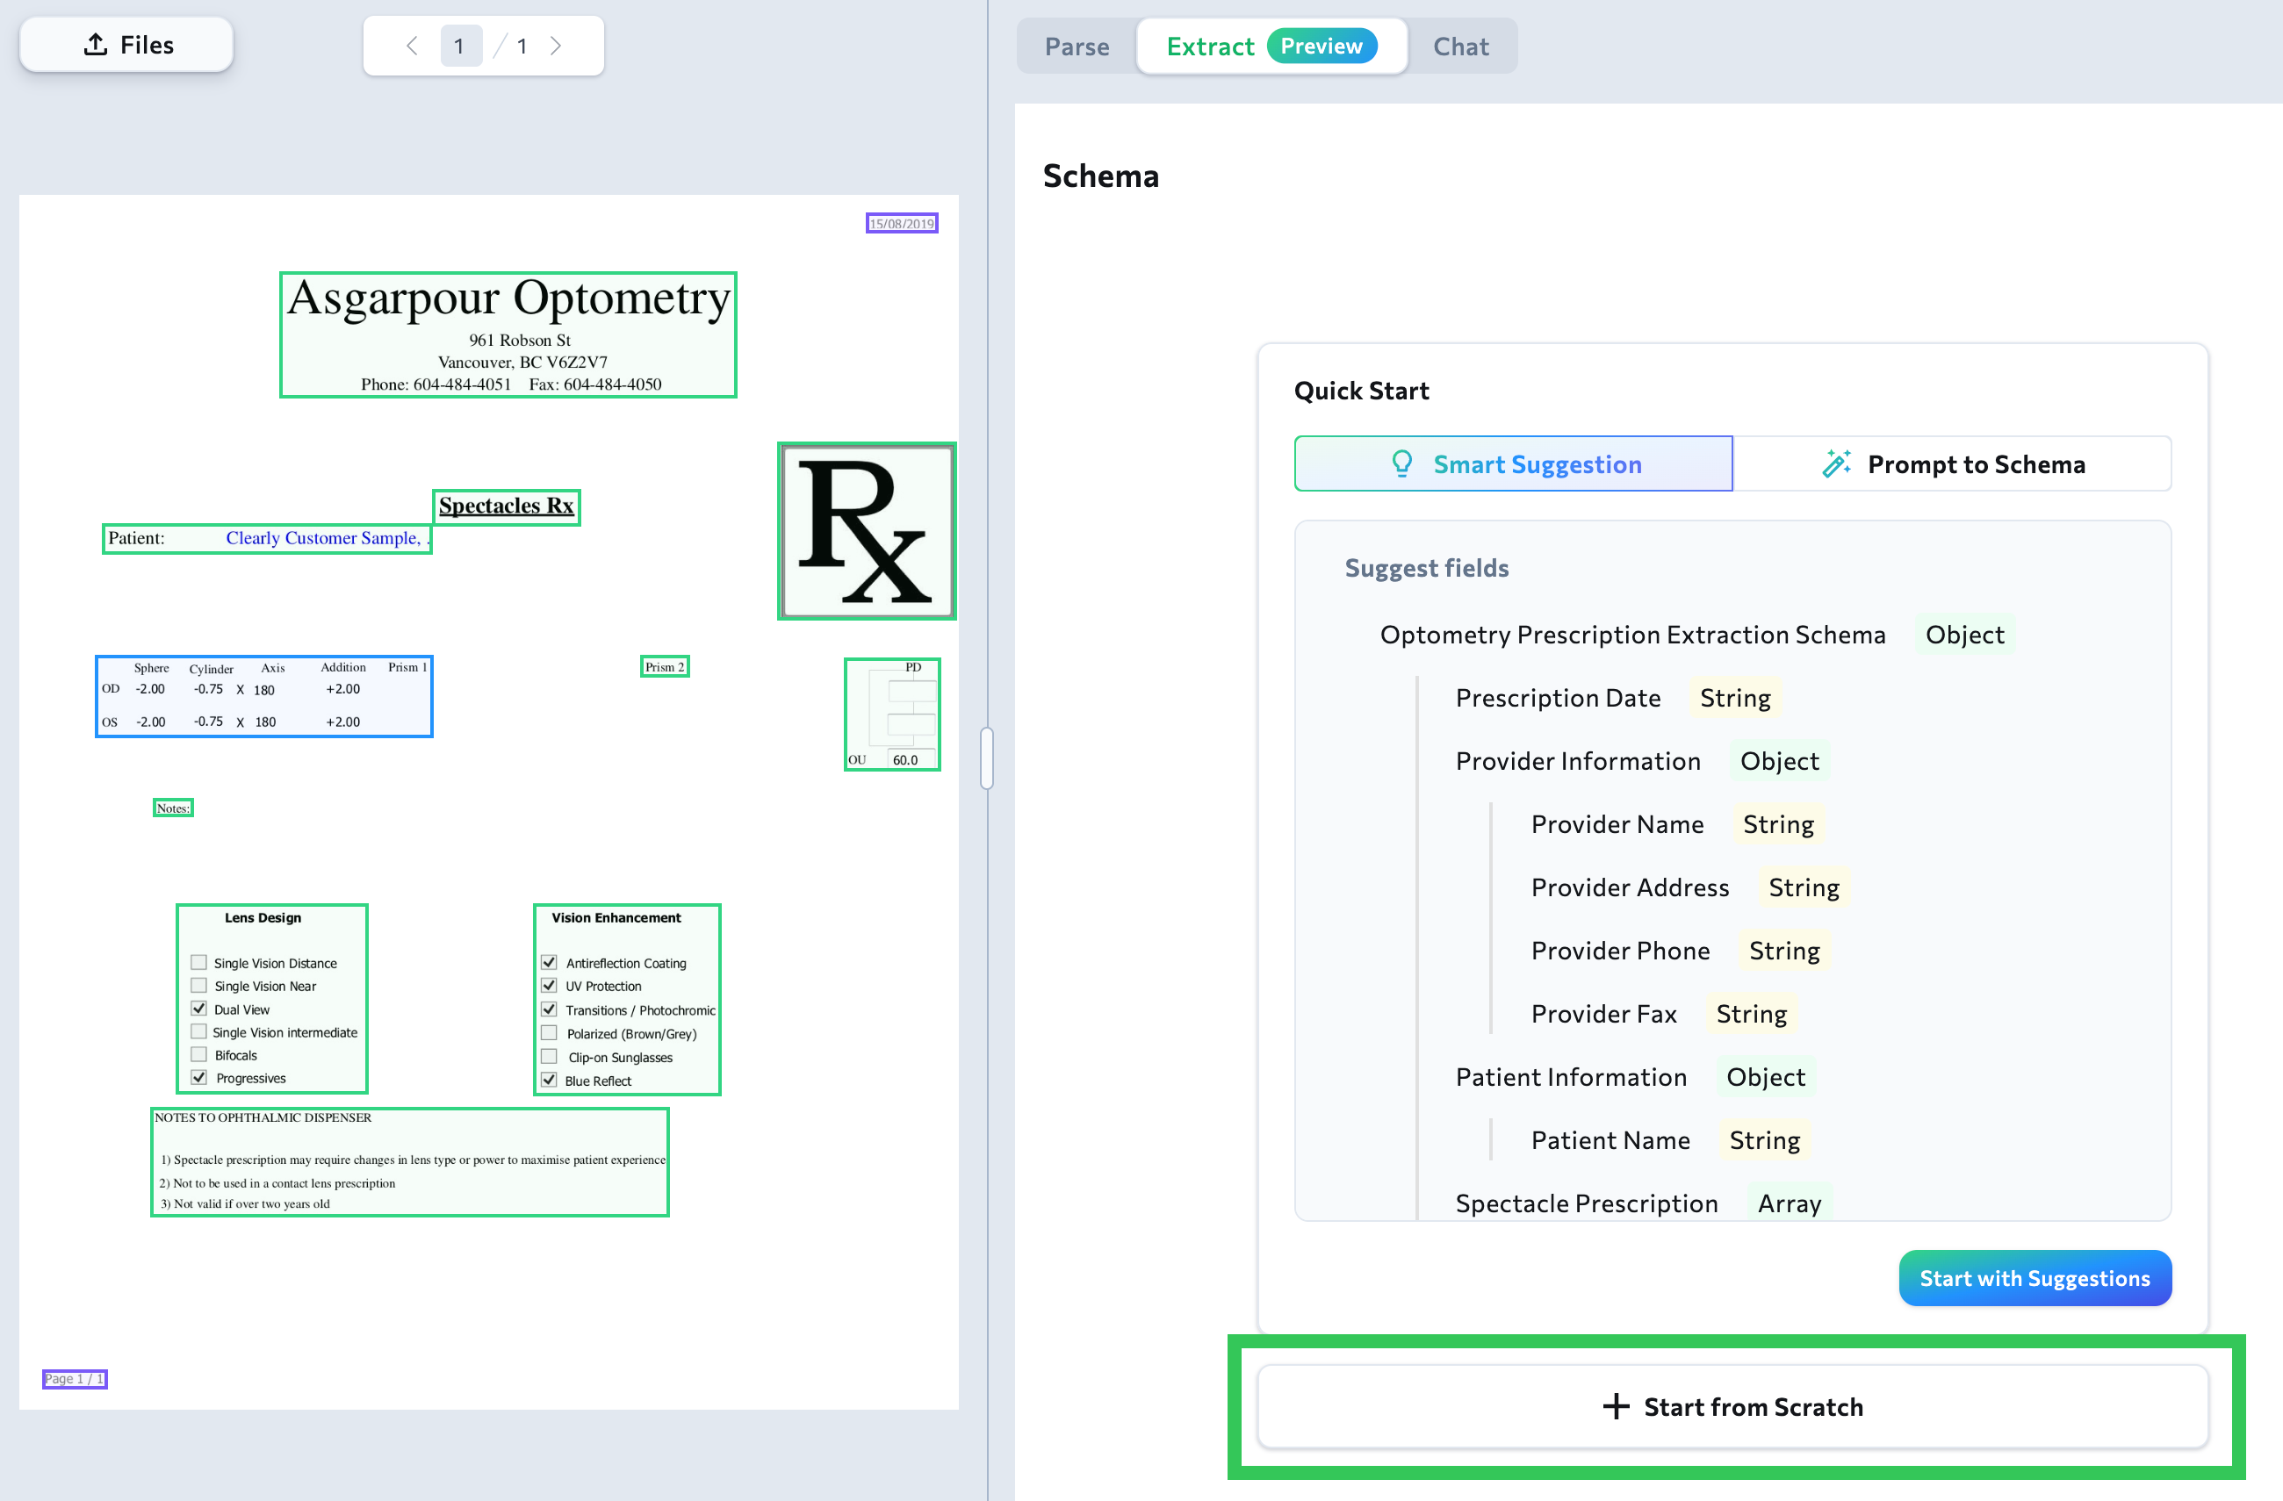The height and width of the screenshot is (1501, 2283).
Task: Open the Chat tab
Action: coord(1460,46)
